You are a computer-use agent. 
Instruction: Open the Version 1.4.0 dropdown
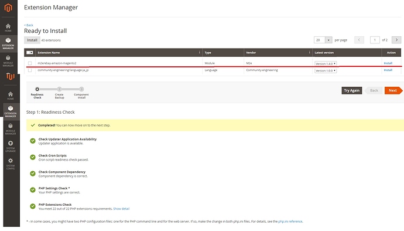pyautogui.click(x=326, y=63)
